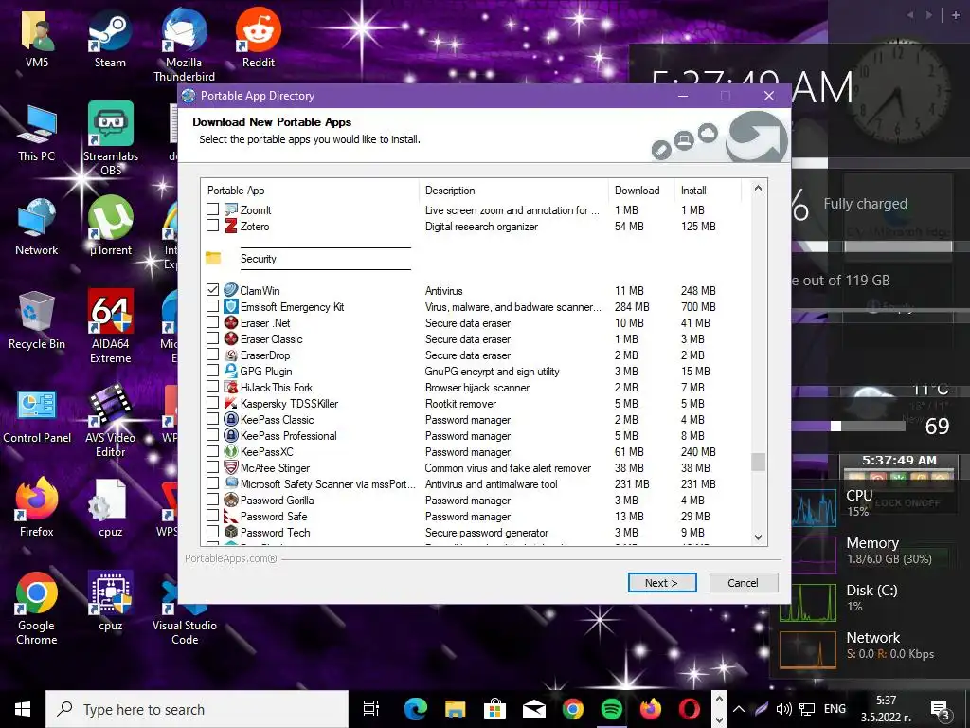This screenshot has height=728, width=970.
Task: Check the McAfee Stinger checkbox
Action: (213, 466)
